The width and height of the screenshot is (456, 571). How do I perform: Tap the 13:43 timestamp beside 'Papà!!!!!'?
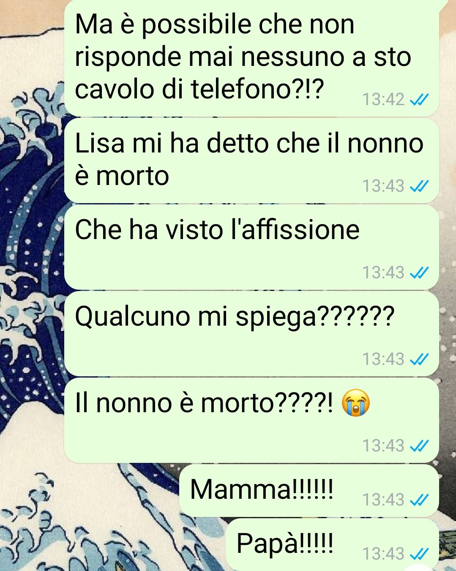(x=383, y=554)
